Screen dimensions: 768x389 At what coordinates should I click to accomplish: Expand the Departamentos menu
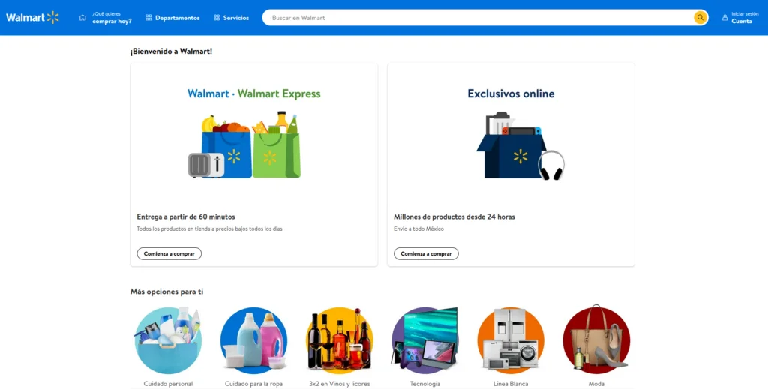(x=172, y=18)
